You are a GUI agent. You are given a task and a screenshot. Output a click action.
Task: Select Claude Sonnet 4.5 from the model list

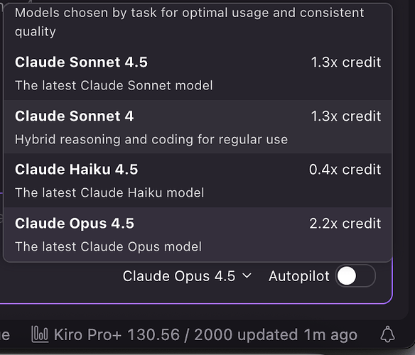point(198,73)
